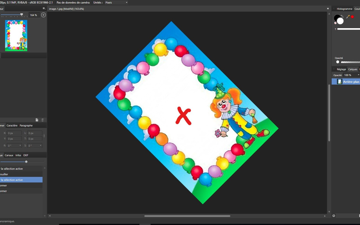Click the zoom-in plus icon in the Navigateur panel
360x225 pixels.
coord(43,15)
